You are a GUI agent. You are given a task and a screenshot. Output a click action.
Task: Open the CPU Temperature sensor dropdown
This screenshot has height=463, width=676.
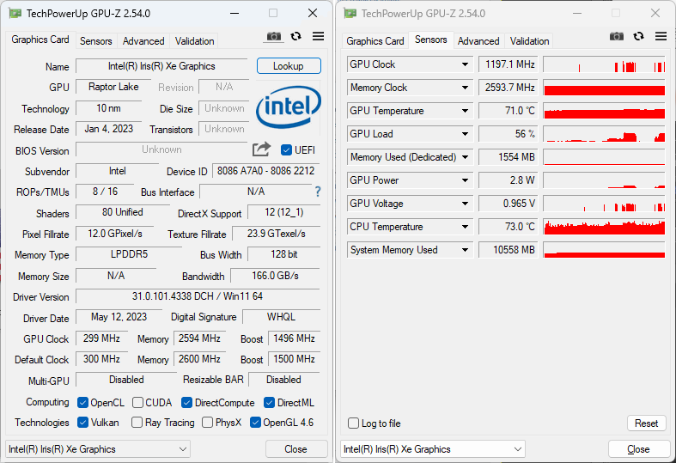coord(465,227)
